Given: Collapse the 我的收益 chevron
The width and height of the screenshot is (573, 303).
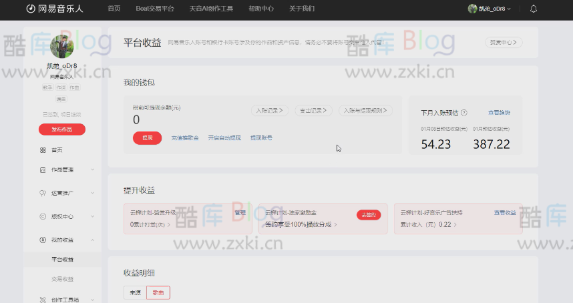Looking at the screenshot, I should coord(92,240).
